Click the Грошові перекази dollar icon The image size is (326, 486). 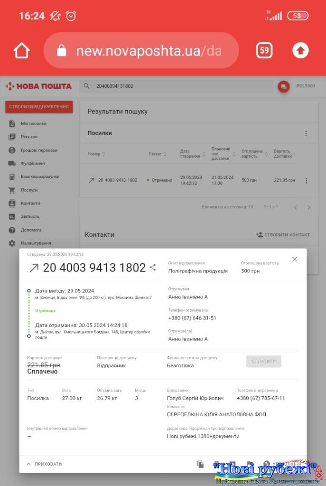tap(12, 150)
